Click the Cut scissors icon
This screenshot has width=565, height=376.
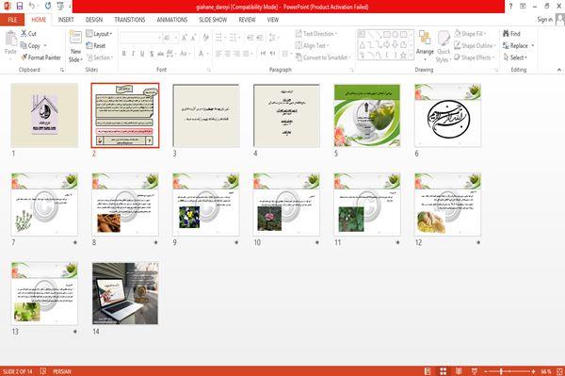pyautogui.click(x=24, y=34)
